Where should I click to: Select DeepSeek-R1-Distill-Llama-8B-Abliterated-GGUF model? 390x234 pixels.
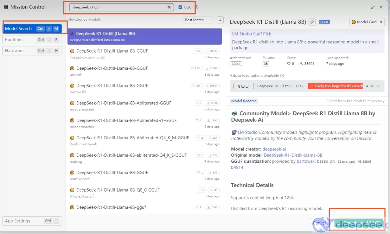click(145, 106)
